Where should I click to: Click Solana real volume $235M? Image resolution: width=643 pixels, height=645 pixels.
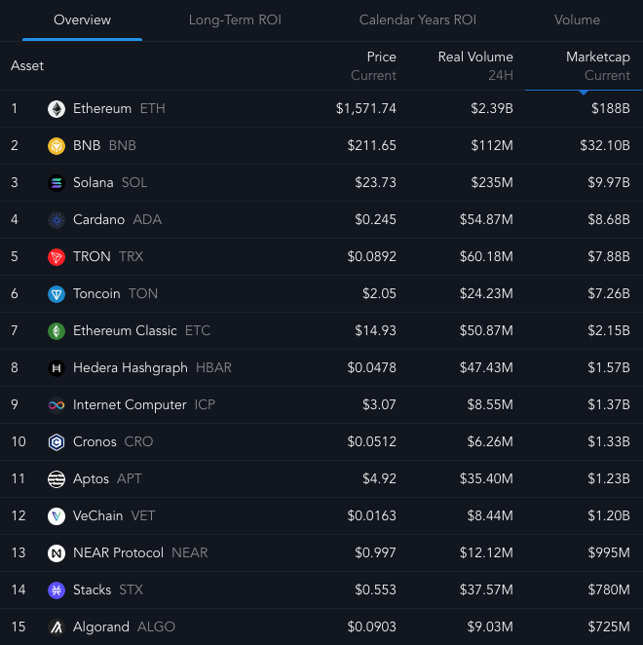[x=492, y=182]
